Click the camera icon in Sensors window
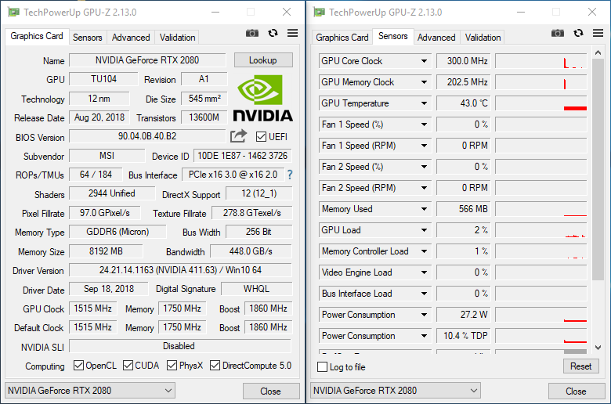 coord(558,34)
